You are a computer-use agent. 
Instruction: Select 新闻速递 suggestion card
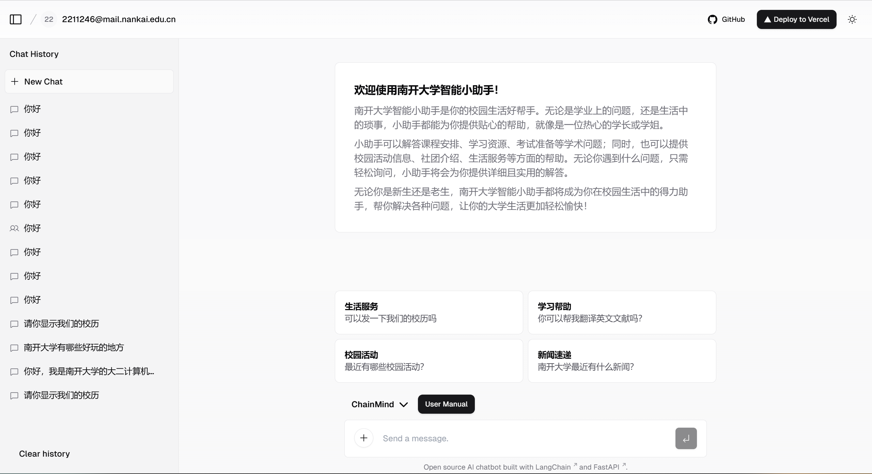(622, 361)
